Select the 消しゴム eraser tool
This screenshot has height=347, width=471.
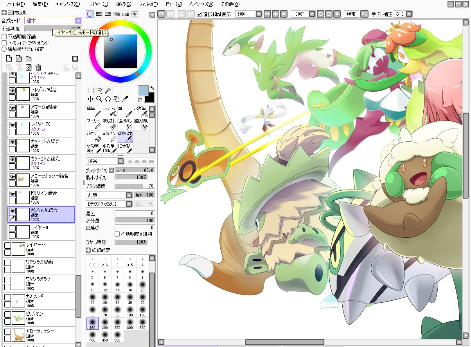[109, 124]
